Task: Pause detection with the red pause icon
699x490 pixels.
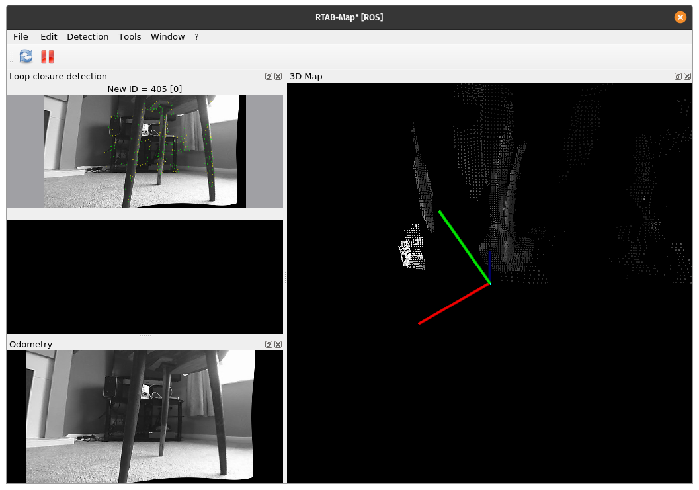Action: [x=48, y=57]
